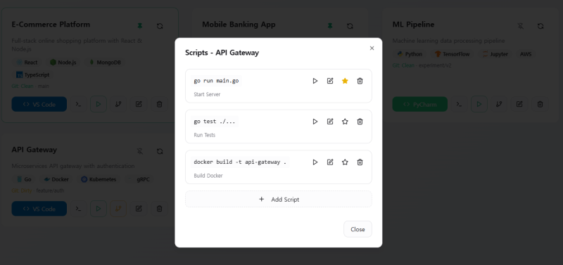Edit the docker build script
The width and height of the screenshot is (563, 265).
click(x=330, y=162)
